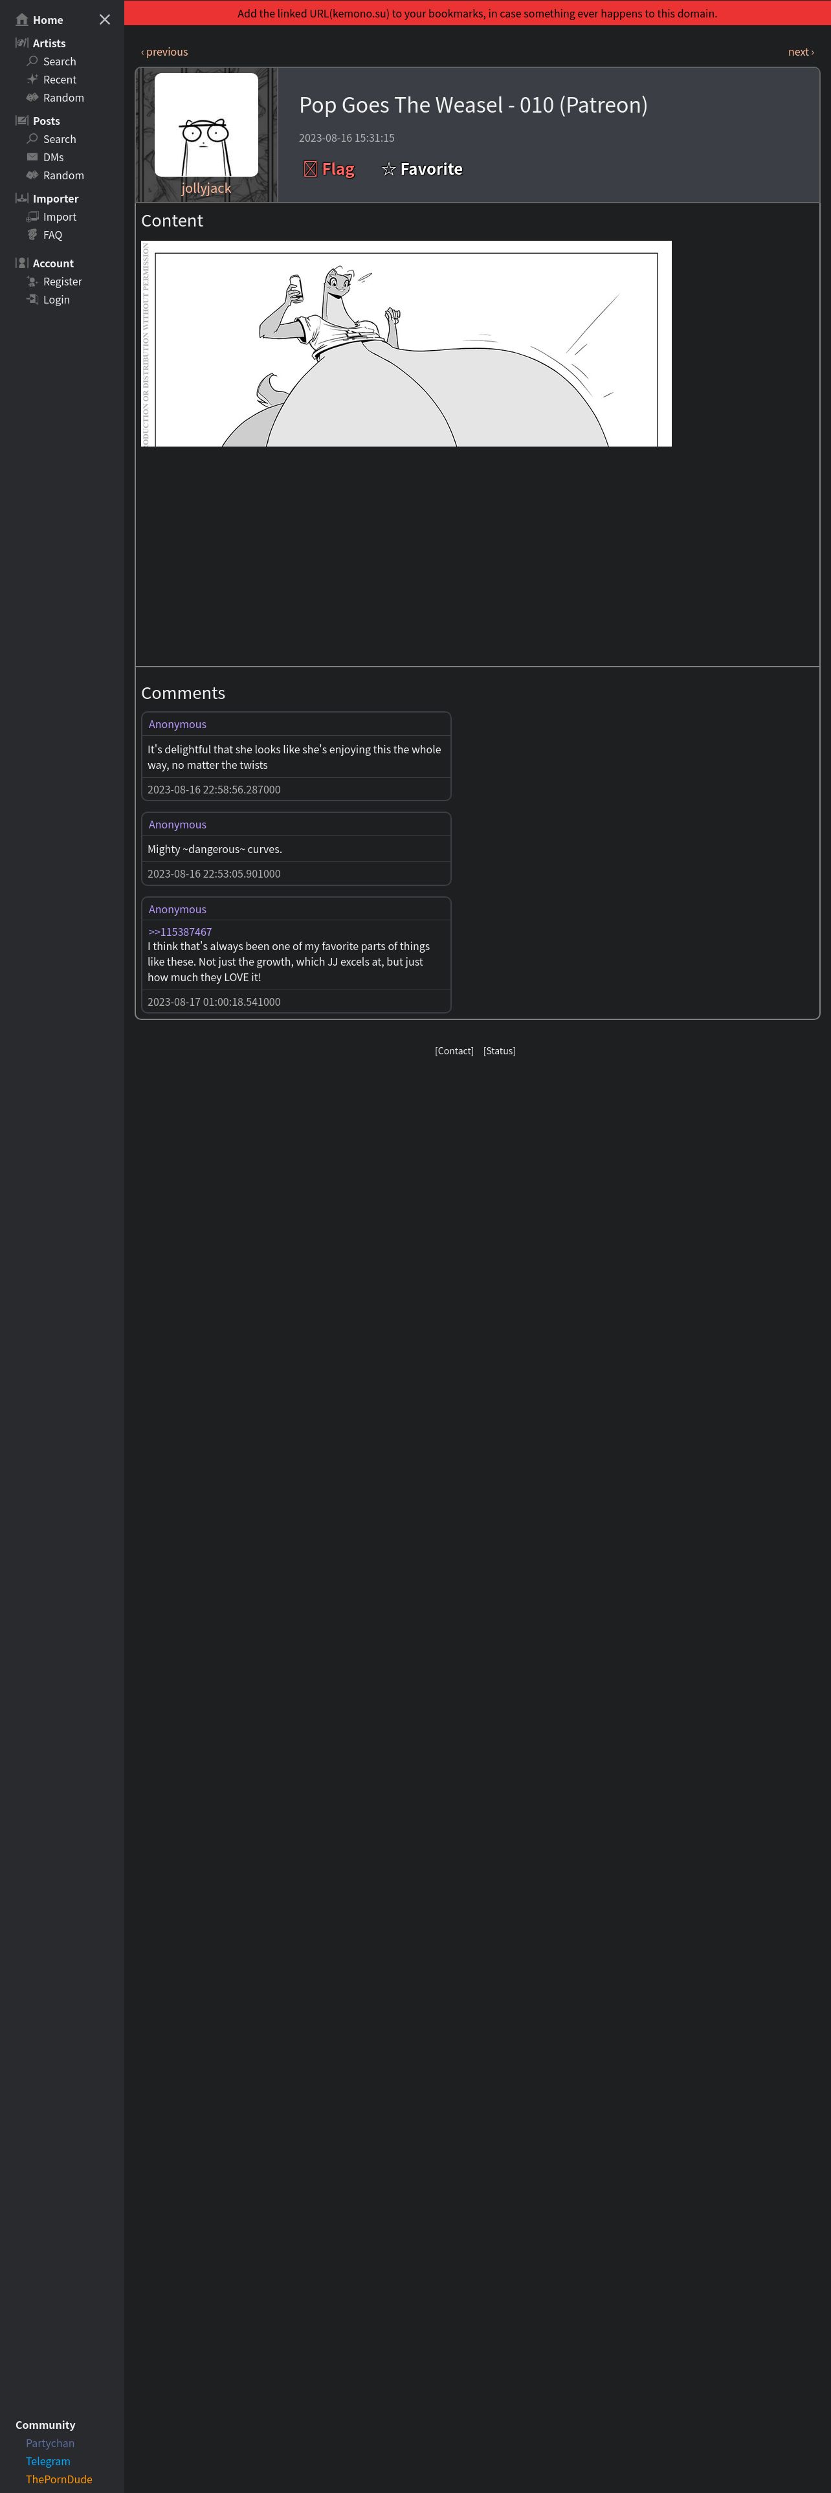Click Anonymous on the 'Mighty ~dangerous~ curves.' comment
Viewport: 831px width, 2493px height.
click(177, 825)
